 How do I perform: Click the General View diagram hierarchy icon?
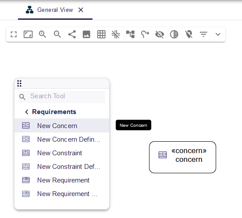(x=29, y=10)
